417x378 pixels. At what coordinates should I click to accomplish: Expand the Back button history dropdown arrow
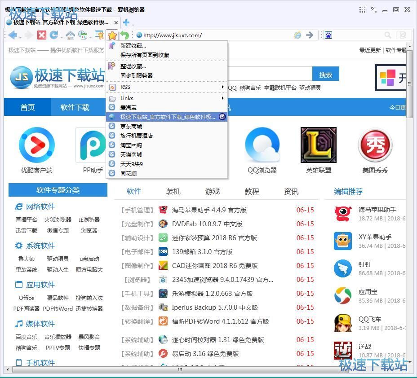pos(20,37)
